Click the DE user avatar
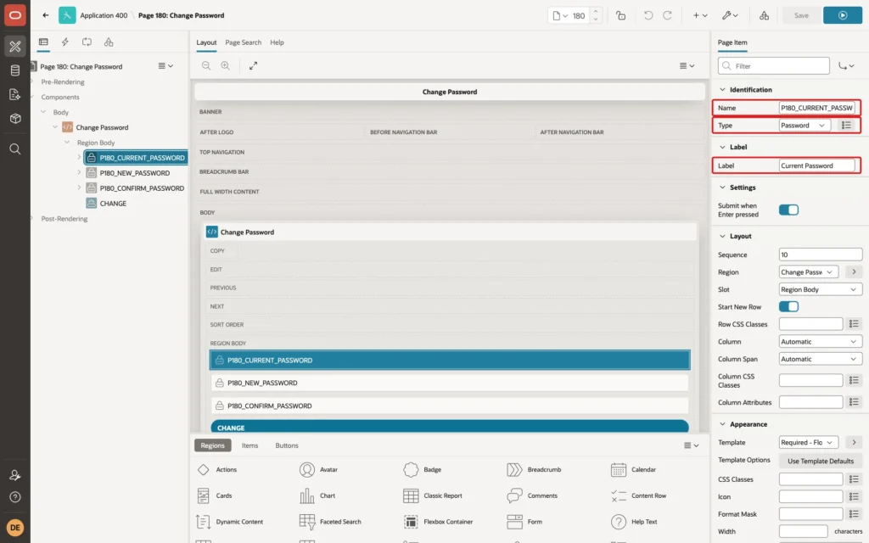This screenshot has width=869, height=543. click(15, 527)
